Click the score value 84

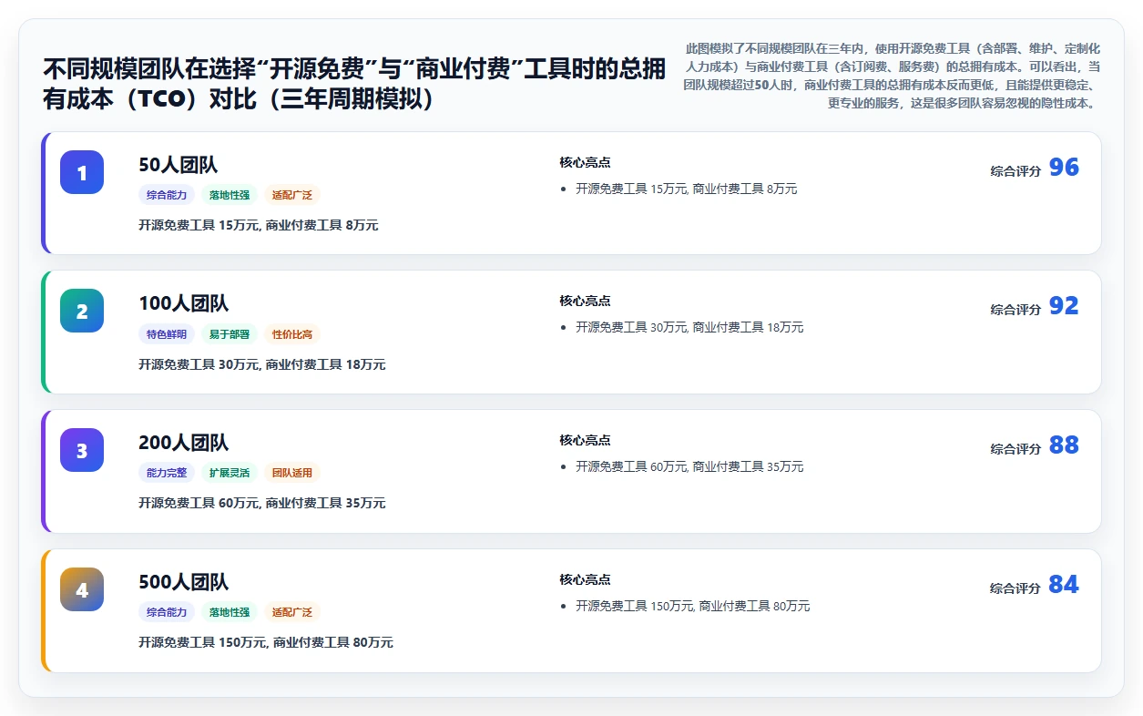pyautogui.click(x=1064, y=585)
